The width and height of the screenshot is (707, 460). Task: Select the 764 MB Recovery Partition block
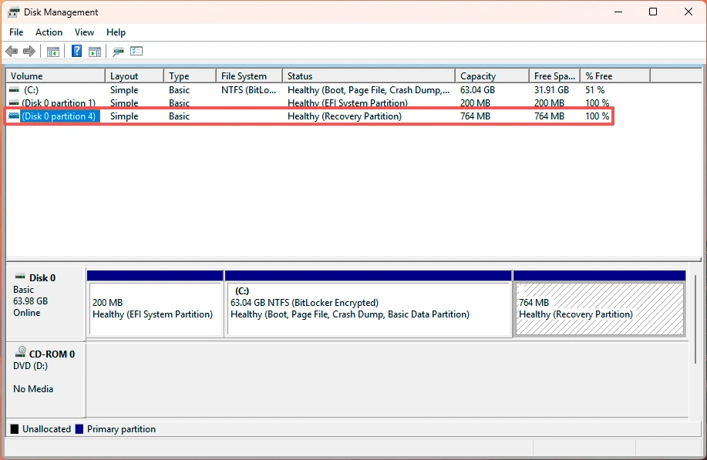(x=599, y=309)
